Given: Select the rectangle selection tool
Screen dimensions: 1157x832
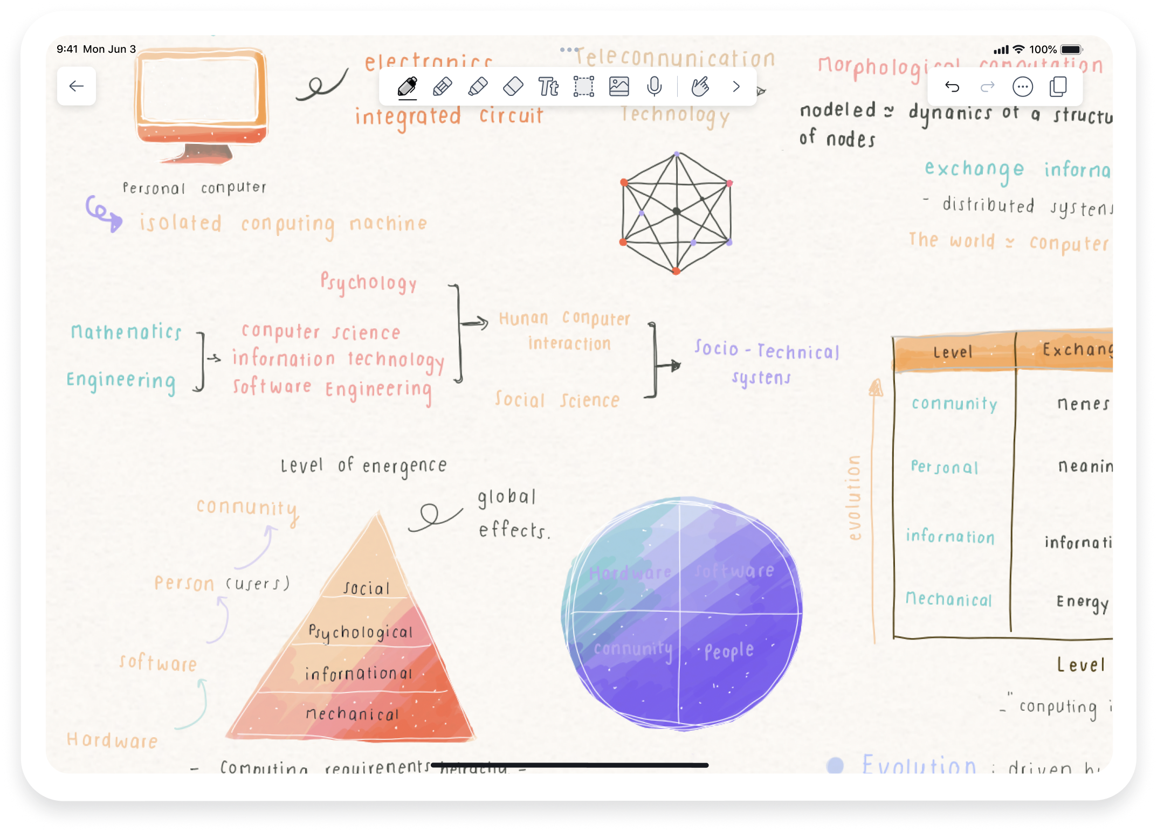Looking at the screenshot, I should 582,85.
